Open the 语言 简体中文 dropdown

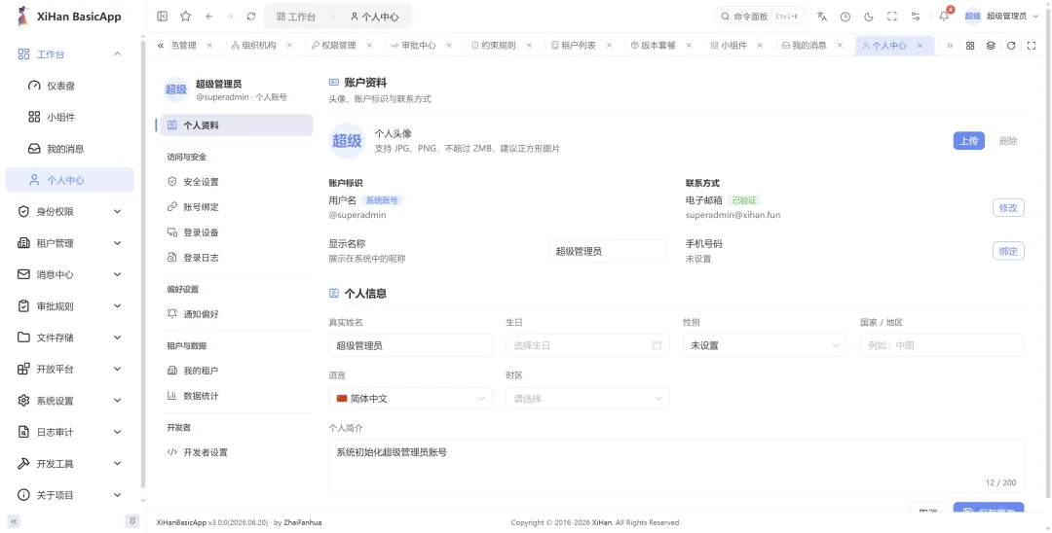click(x=411, y=399)
